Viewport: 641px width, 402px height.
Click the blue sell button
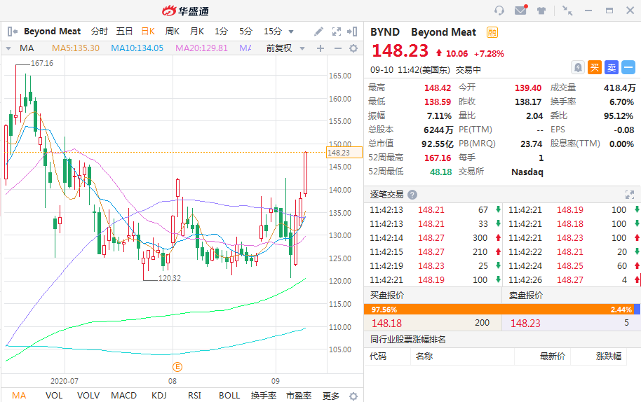coord(612,67)
